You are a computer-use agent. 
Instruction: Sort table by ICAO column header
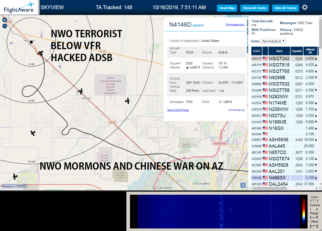[x=256, y=51]
